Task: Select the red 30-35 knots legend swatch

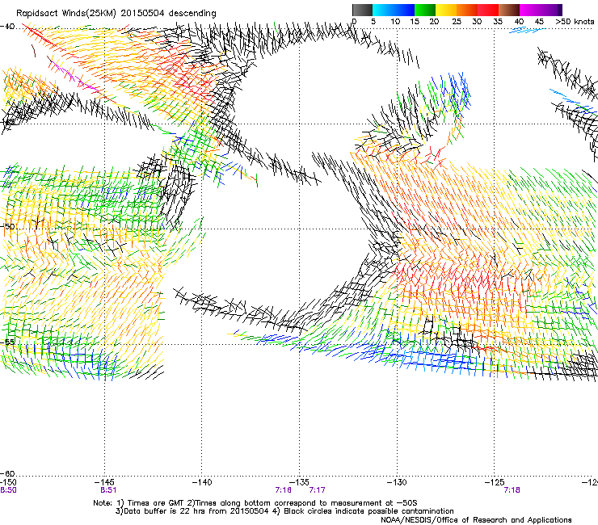Action: (x=488, y=10)
